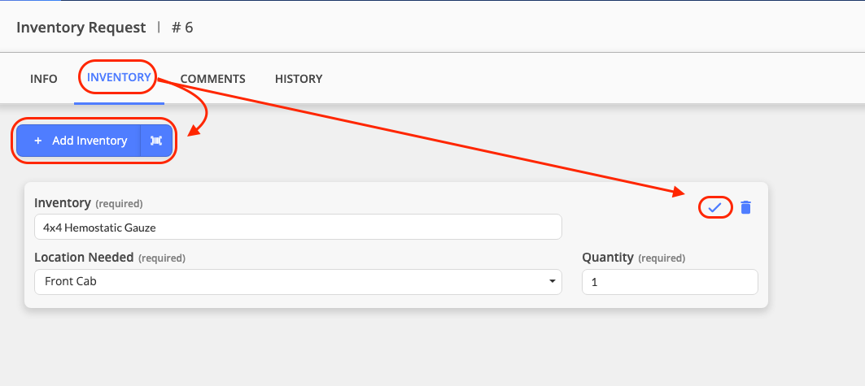Focus the Inventory field with 4x4 Hemostatic Gauze
Viewport: 865px width, 386px height.
pyautogui.click(x=298, y=227)
